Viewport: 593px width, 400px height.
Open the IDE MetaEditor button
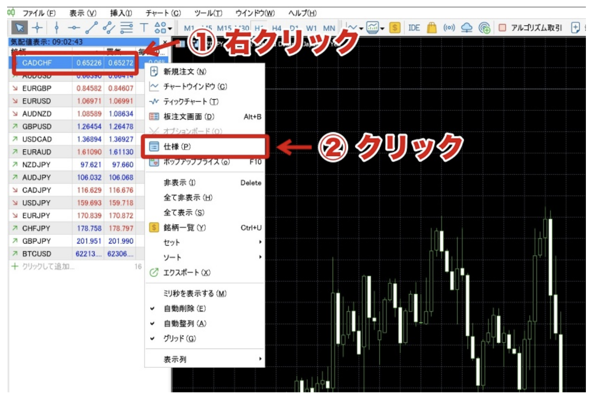414,28
